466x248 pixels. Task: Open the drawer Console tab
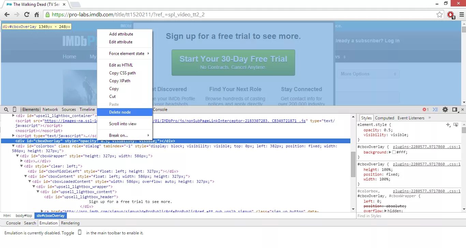pyautogui.click(x=13, y=223)
